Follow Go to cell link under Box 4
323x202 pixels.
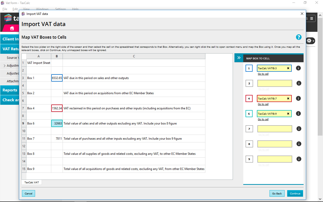(x=263, y=104)
